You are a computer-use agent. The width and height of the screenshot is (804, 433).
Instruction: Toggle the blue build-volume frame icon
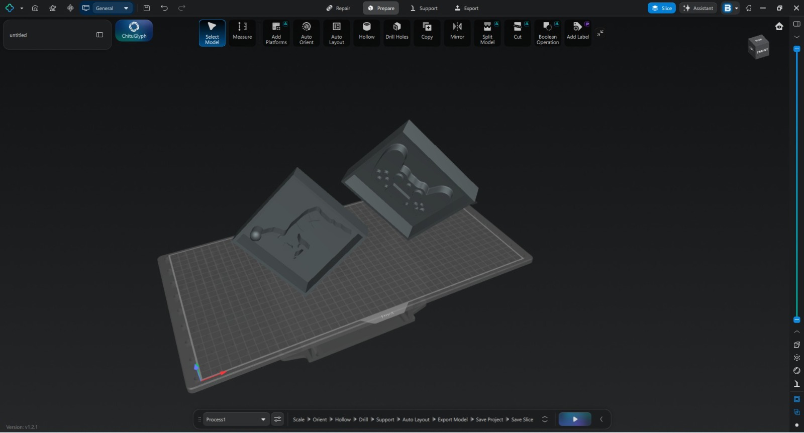point(797,399)
